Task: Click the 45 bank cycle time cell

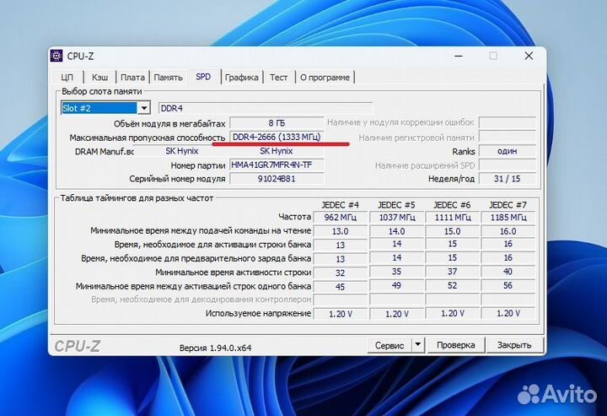Action: click(340, 287)
